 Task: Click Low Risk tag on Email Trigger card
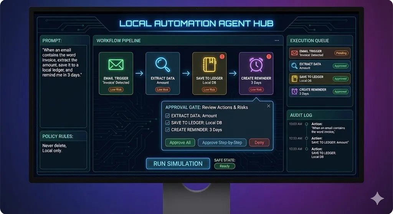click(116, 90)
